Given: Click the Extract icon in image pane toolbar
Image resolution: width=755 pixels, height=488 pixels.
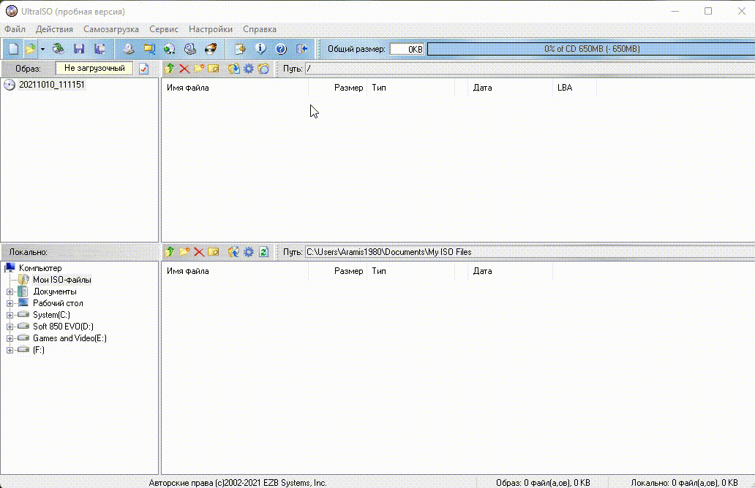Looking at the screenshot, I should click(x=233, y=68).
